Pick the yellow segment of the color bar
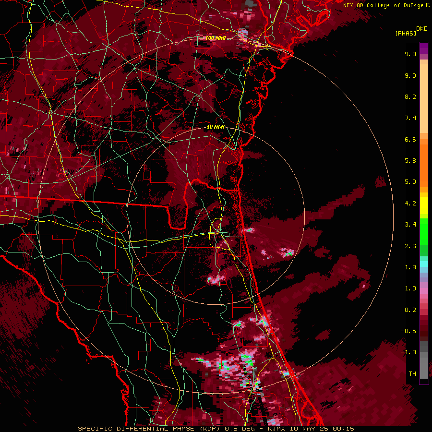Viewport: 432px width, 432px height. pos(424,205)
